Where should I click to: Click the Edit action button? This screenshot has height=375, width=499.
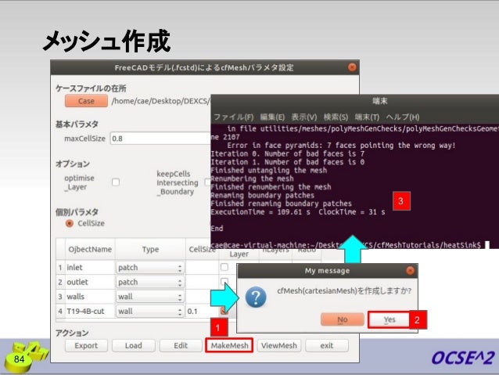tap(181, 346)
